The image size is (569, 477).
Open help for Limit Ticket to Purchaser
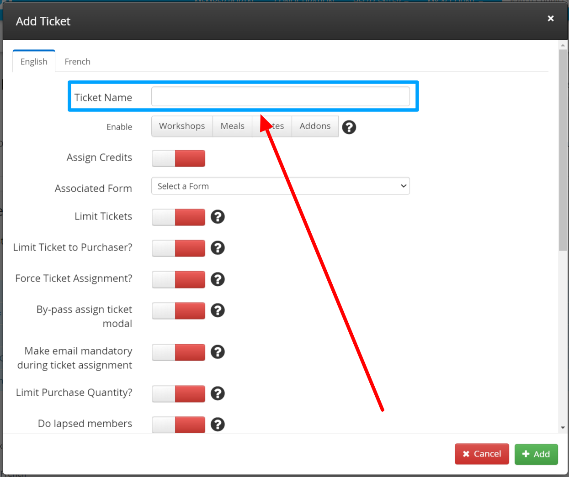coord(218,248)
